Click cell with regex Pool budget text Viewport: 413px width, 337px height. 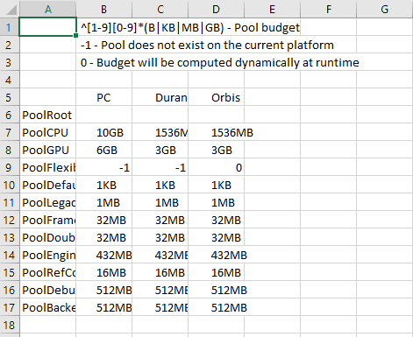[190, 28]
